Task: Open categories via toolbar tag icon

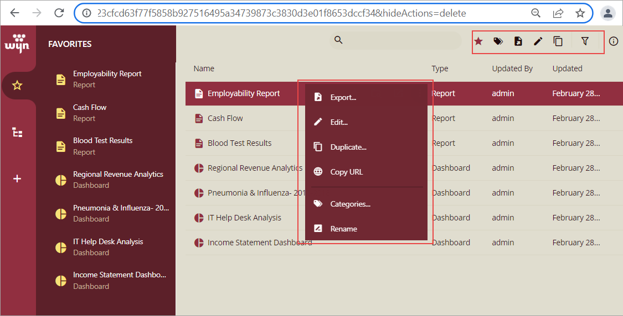Action: coord(498,41)
